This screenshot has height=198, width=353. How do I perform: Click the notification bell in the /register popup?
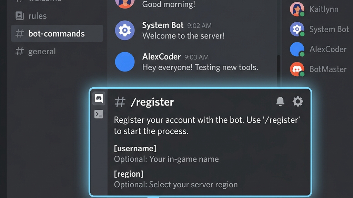click(x=280, y=101)
